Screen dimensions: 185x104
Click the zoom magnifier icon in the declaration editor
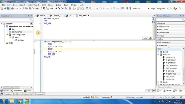click(151, 38)
